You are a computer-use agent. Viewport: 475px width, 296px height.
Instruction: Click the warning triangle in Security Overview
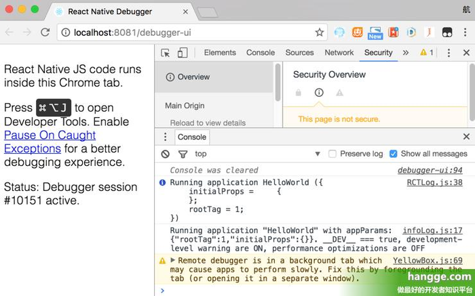click(x=339, y=93)
